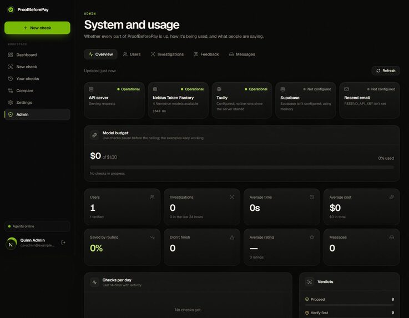
Task: Click the "No checks yet." message
Action: click(x=188, y=310)
